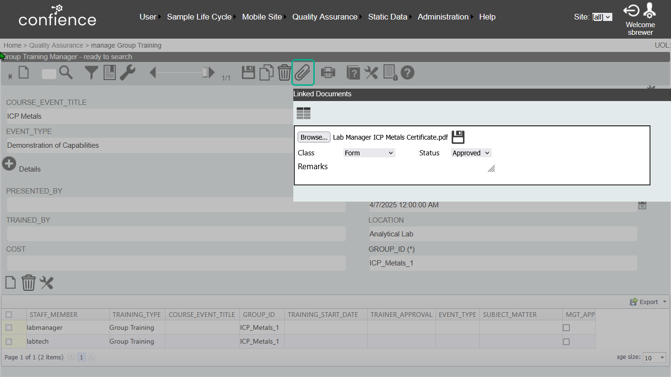Click the copy record icon

(x=267, y=72)
